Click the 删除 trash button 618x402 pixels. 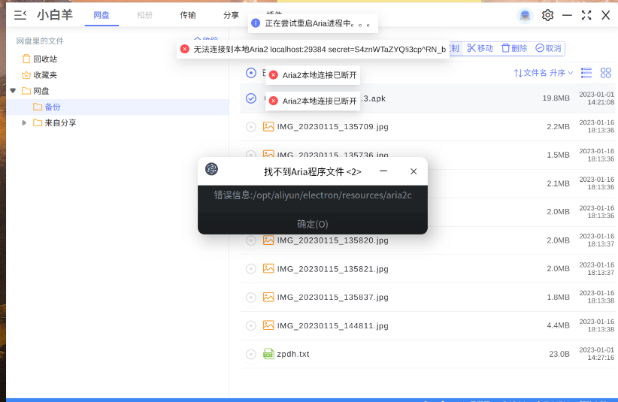pyautogui.click(x=514, y=48)
